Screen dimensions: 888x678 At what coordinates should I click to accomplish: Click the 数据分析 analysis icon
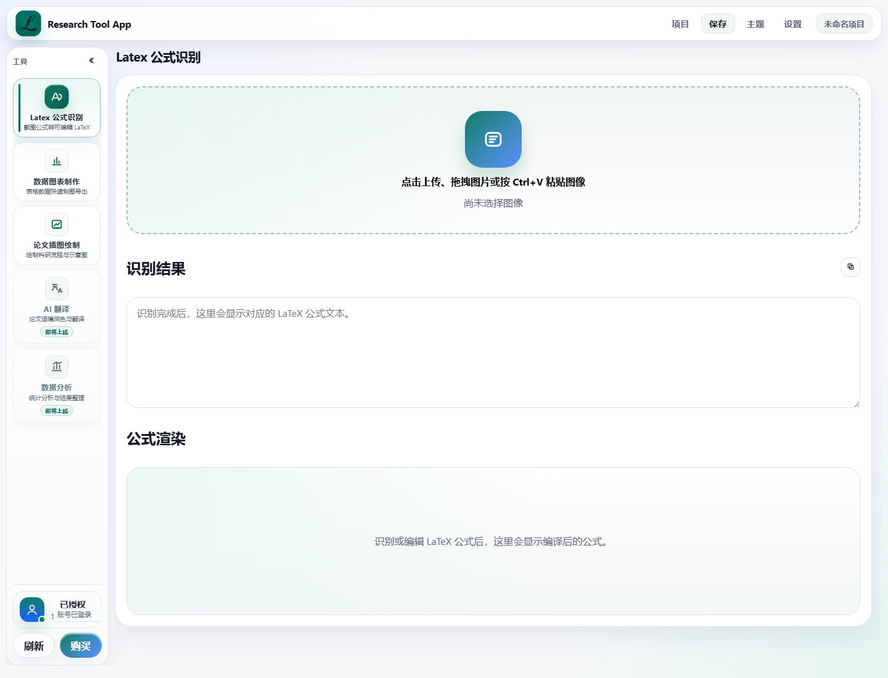[x=57, y=367]
